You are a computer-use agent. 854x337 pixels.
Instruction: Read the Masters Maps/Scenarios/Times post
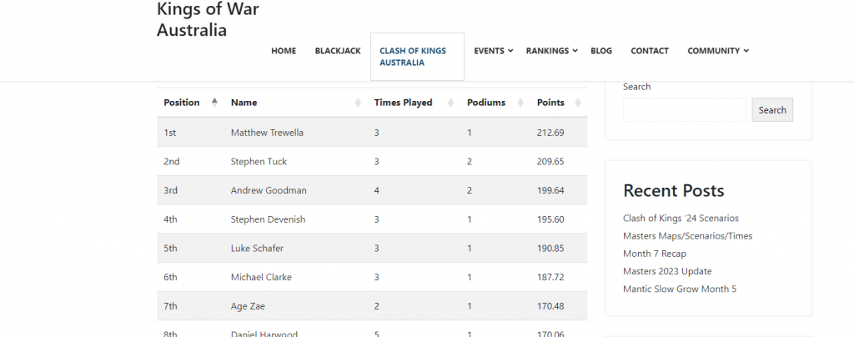(x=687, y=236)
